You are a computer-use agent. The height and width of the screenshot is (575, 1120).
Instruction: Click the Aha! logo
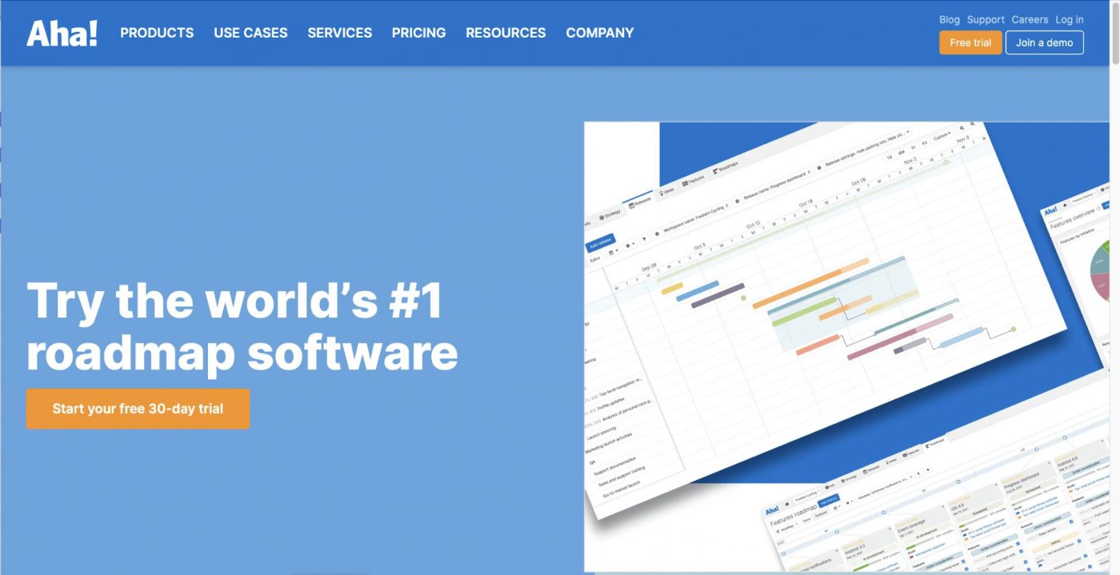click(x=62, y=33)
